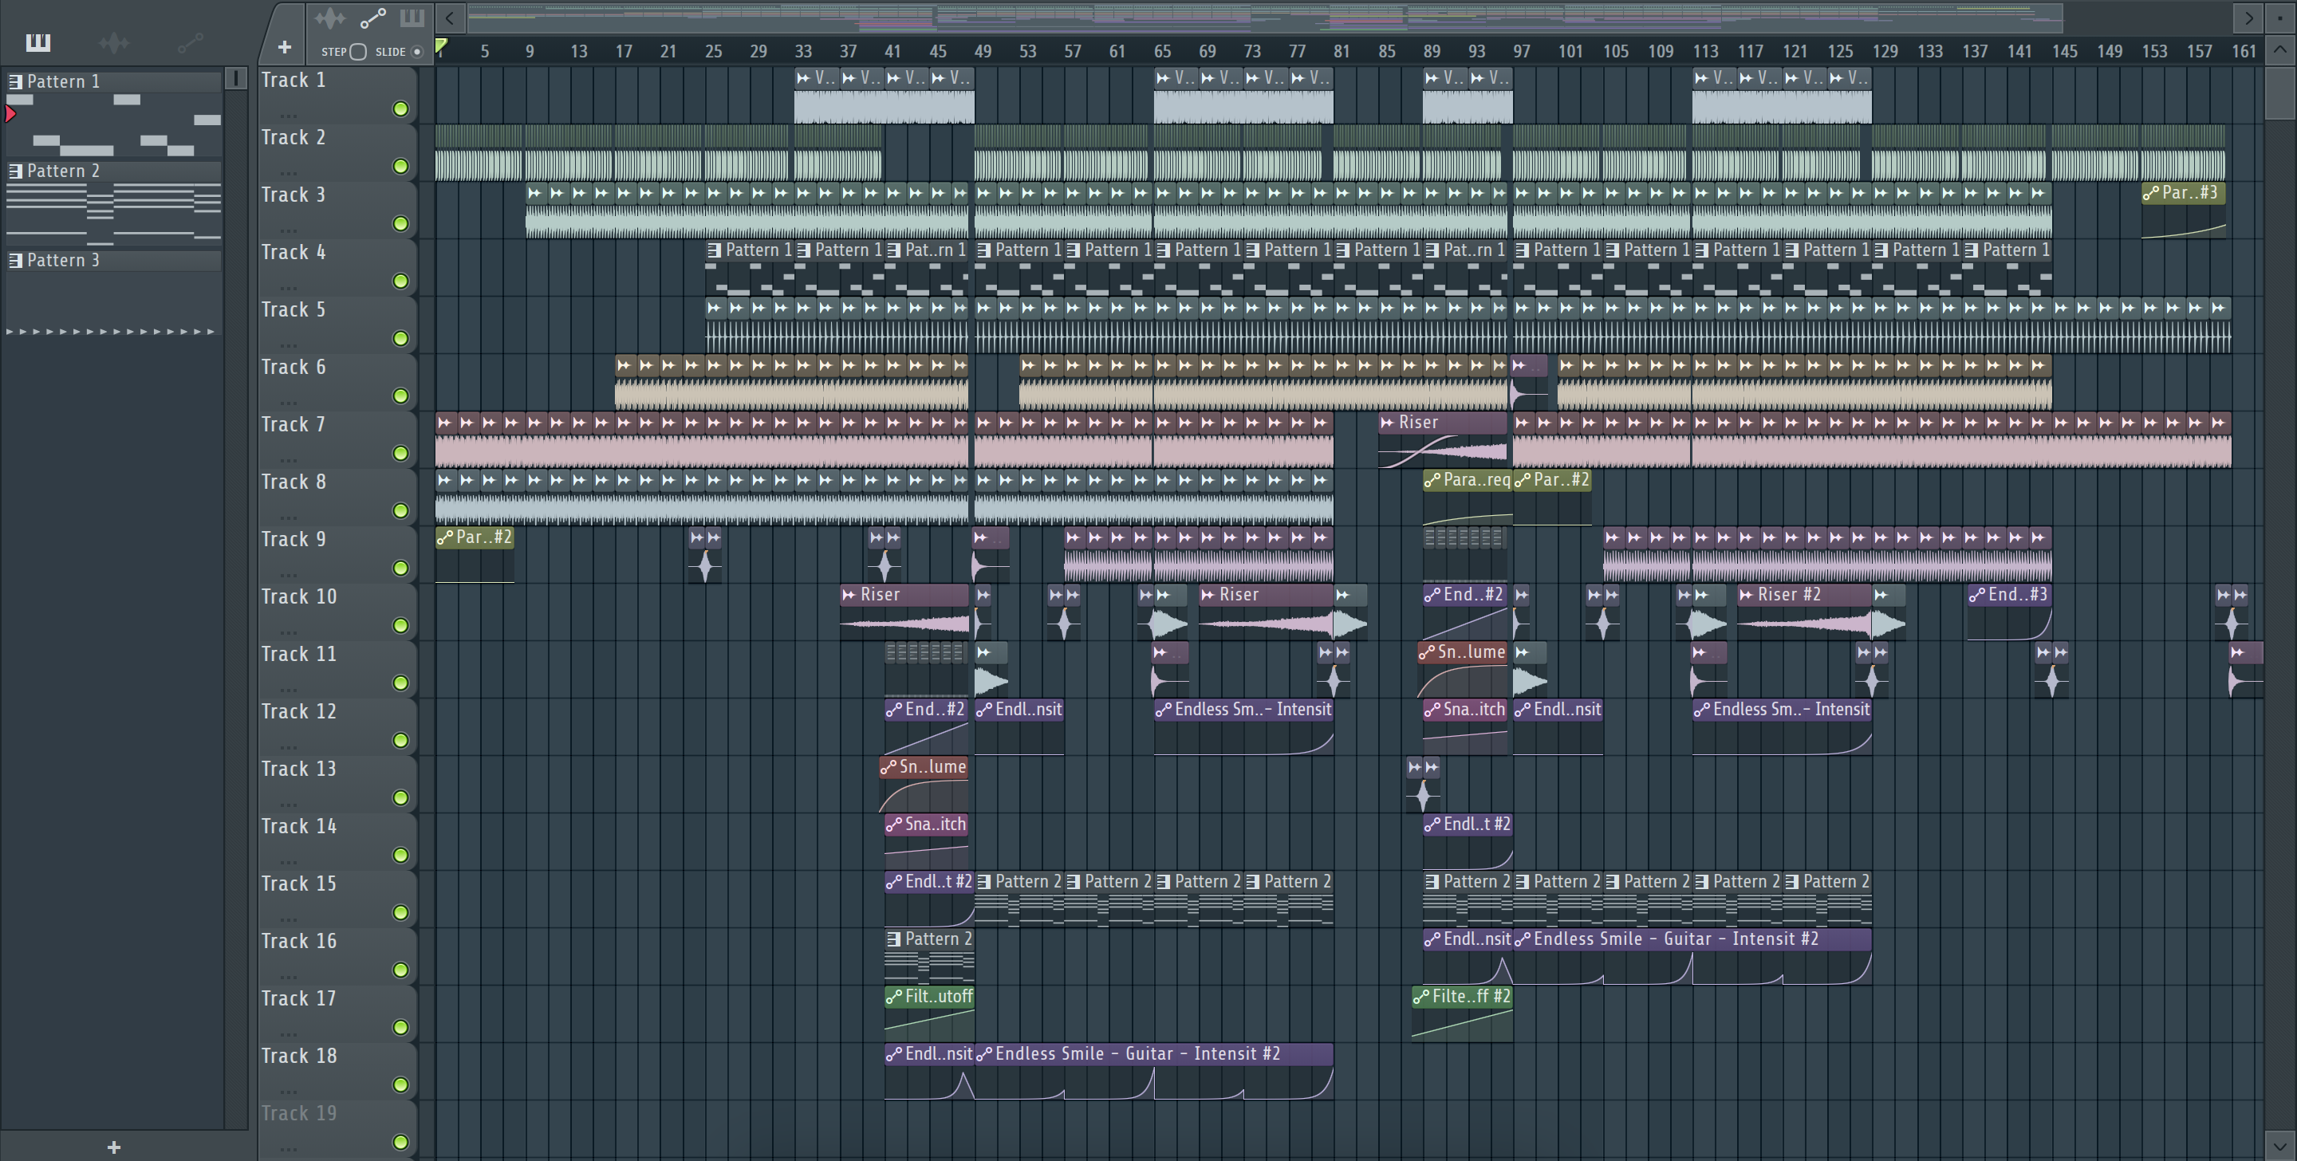Mute Track 9 with its green LED

pyautogui.click(x=400, y=568)
